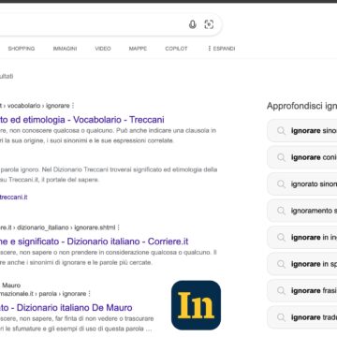Open options menu beside parola › ignorare
Screen dimensions: 337x337
[x=90, y=294]
